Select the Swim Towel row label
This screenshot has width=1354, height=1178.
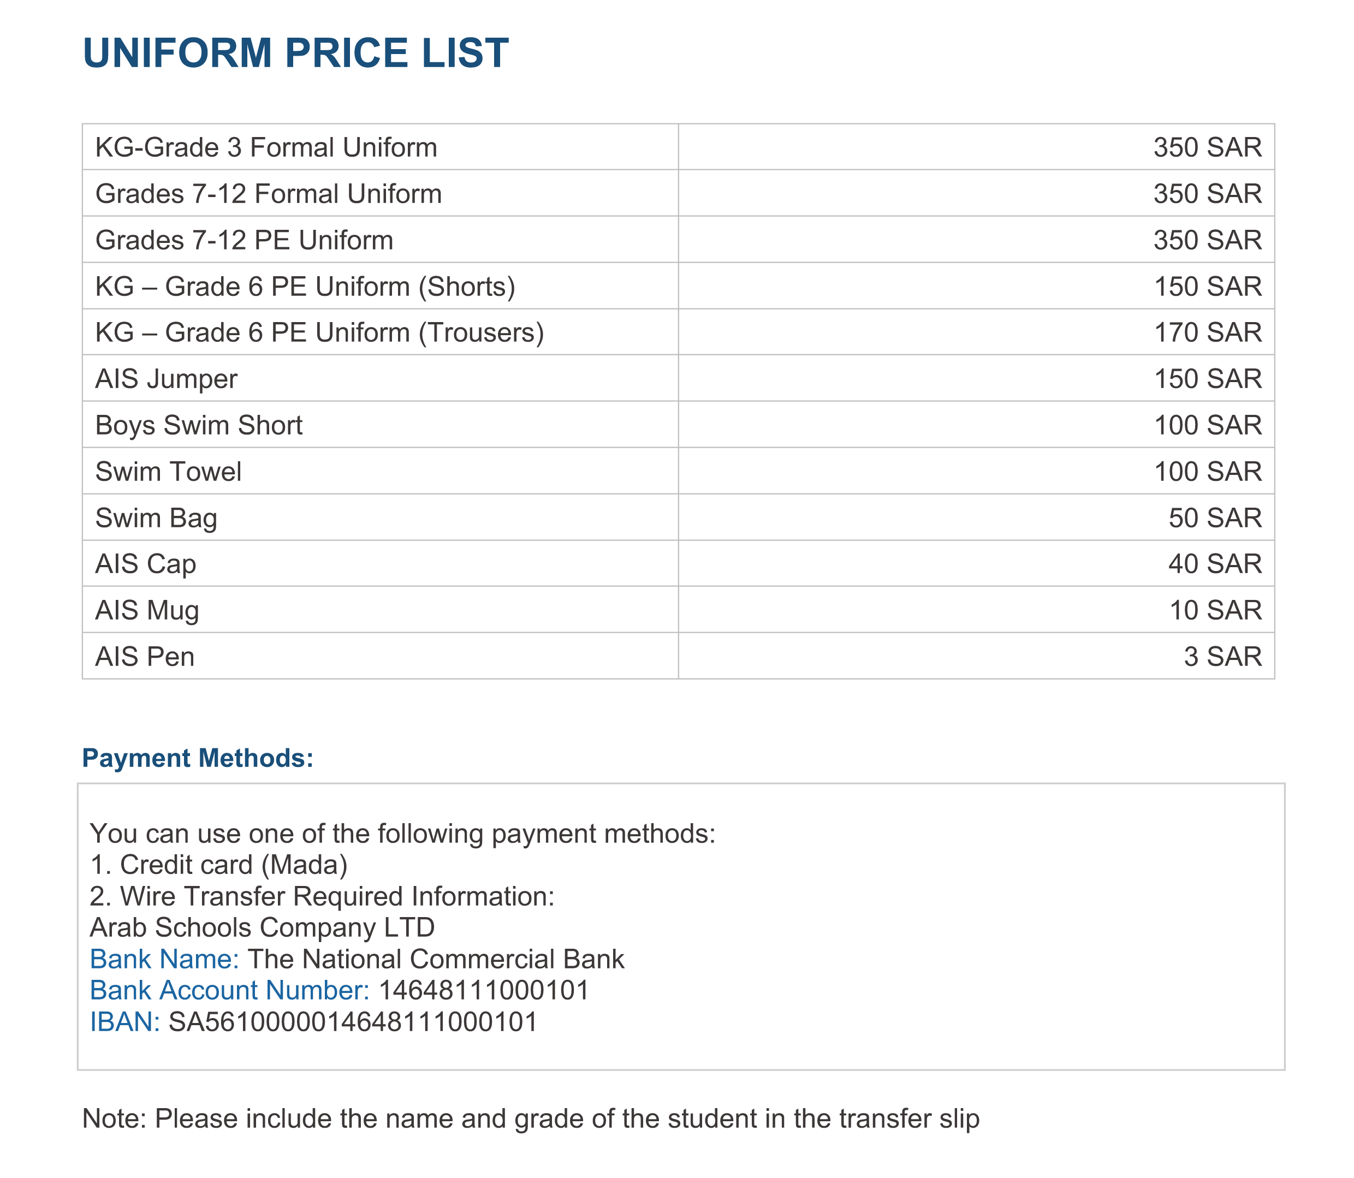[x=168, y=472]
